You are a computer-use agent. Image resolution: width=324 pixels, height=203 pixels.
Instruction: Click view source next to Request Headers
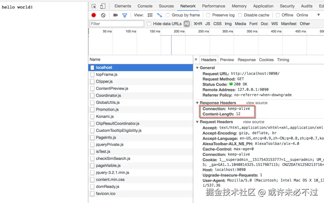253,122
